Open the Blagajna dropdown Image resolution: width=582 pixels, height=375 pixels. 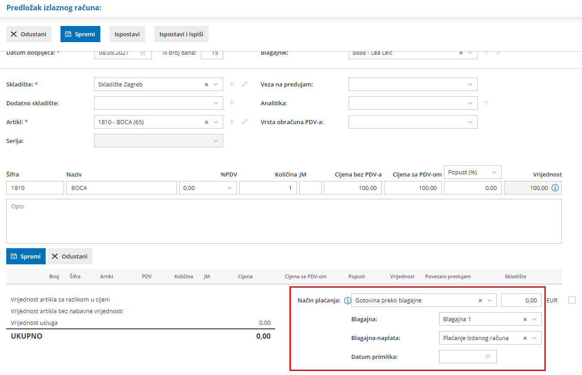click(535, 319)
